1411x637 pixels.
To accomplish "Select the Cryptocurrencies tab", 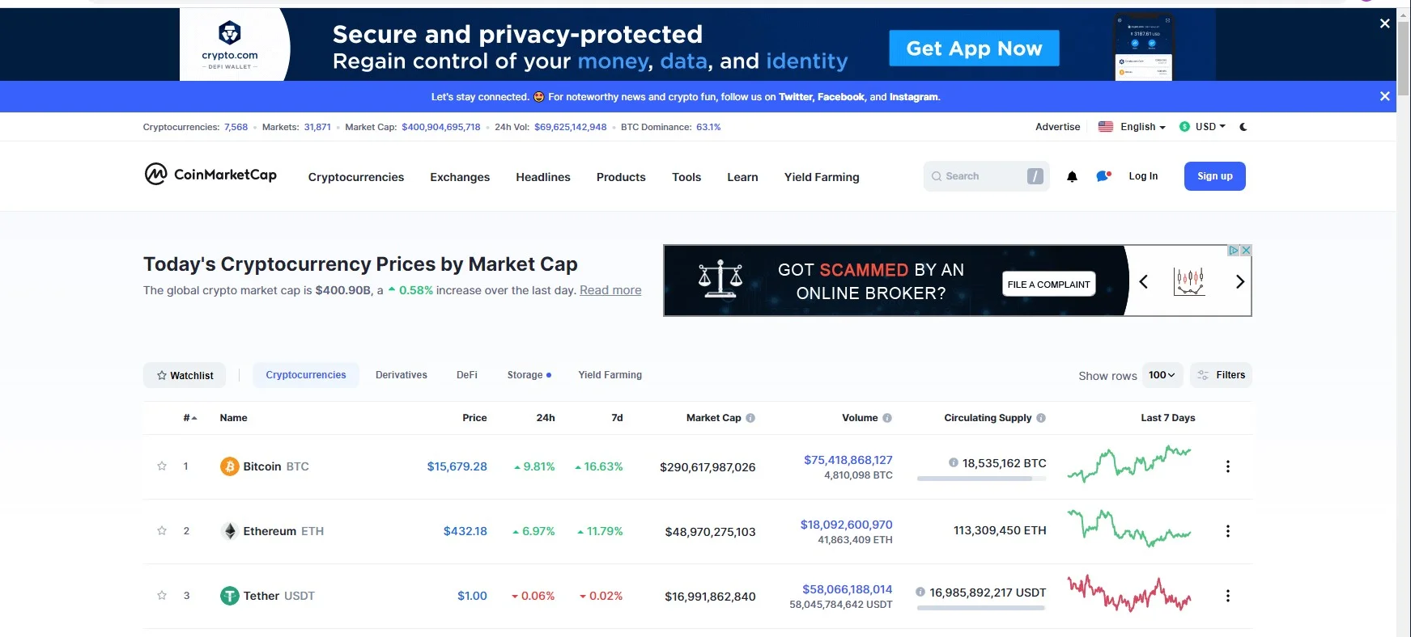I will 306,375.
